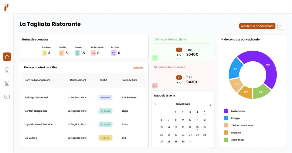Select HT under Chiffre d'affaires clients
The image size is (292, 153).
pyautogui.click(x=179, y=50)
